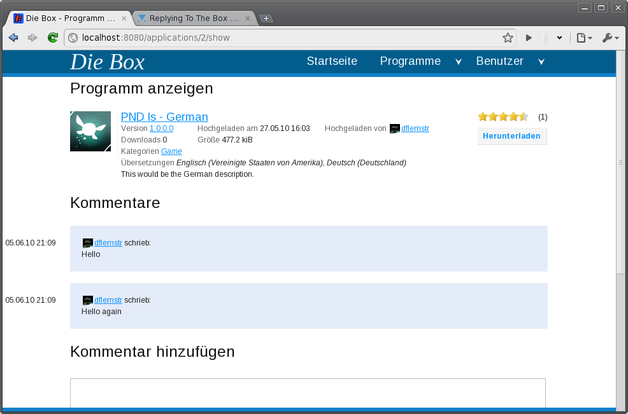Screen dimensions: 628x414
Task: Expand the Benutzer menu chevron
Action: pyautogui.click(x=541, y=62)
